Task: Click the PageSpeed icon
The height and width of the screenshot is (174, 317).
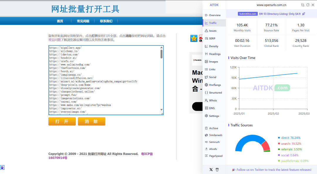Action: pos(206,156)
